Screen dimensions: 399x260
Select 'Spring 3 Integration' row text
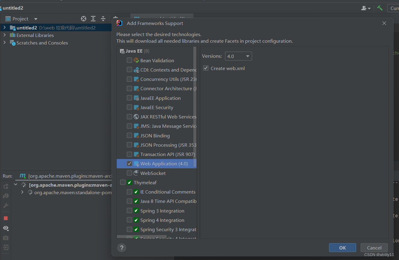point(162,211)
